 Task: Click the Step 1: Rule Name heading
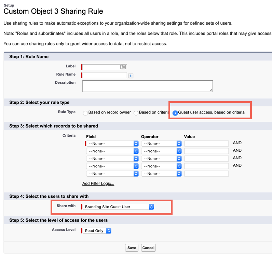(x=29, y=57)
